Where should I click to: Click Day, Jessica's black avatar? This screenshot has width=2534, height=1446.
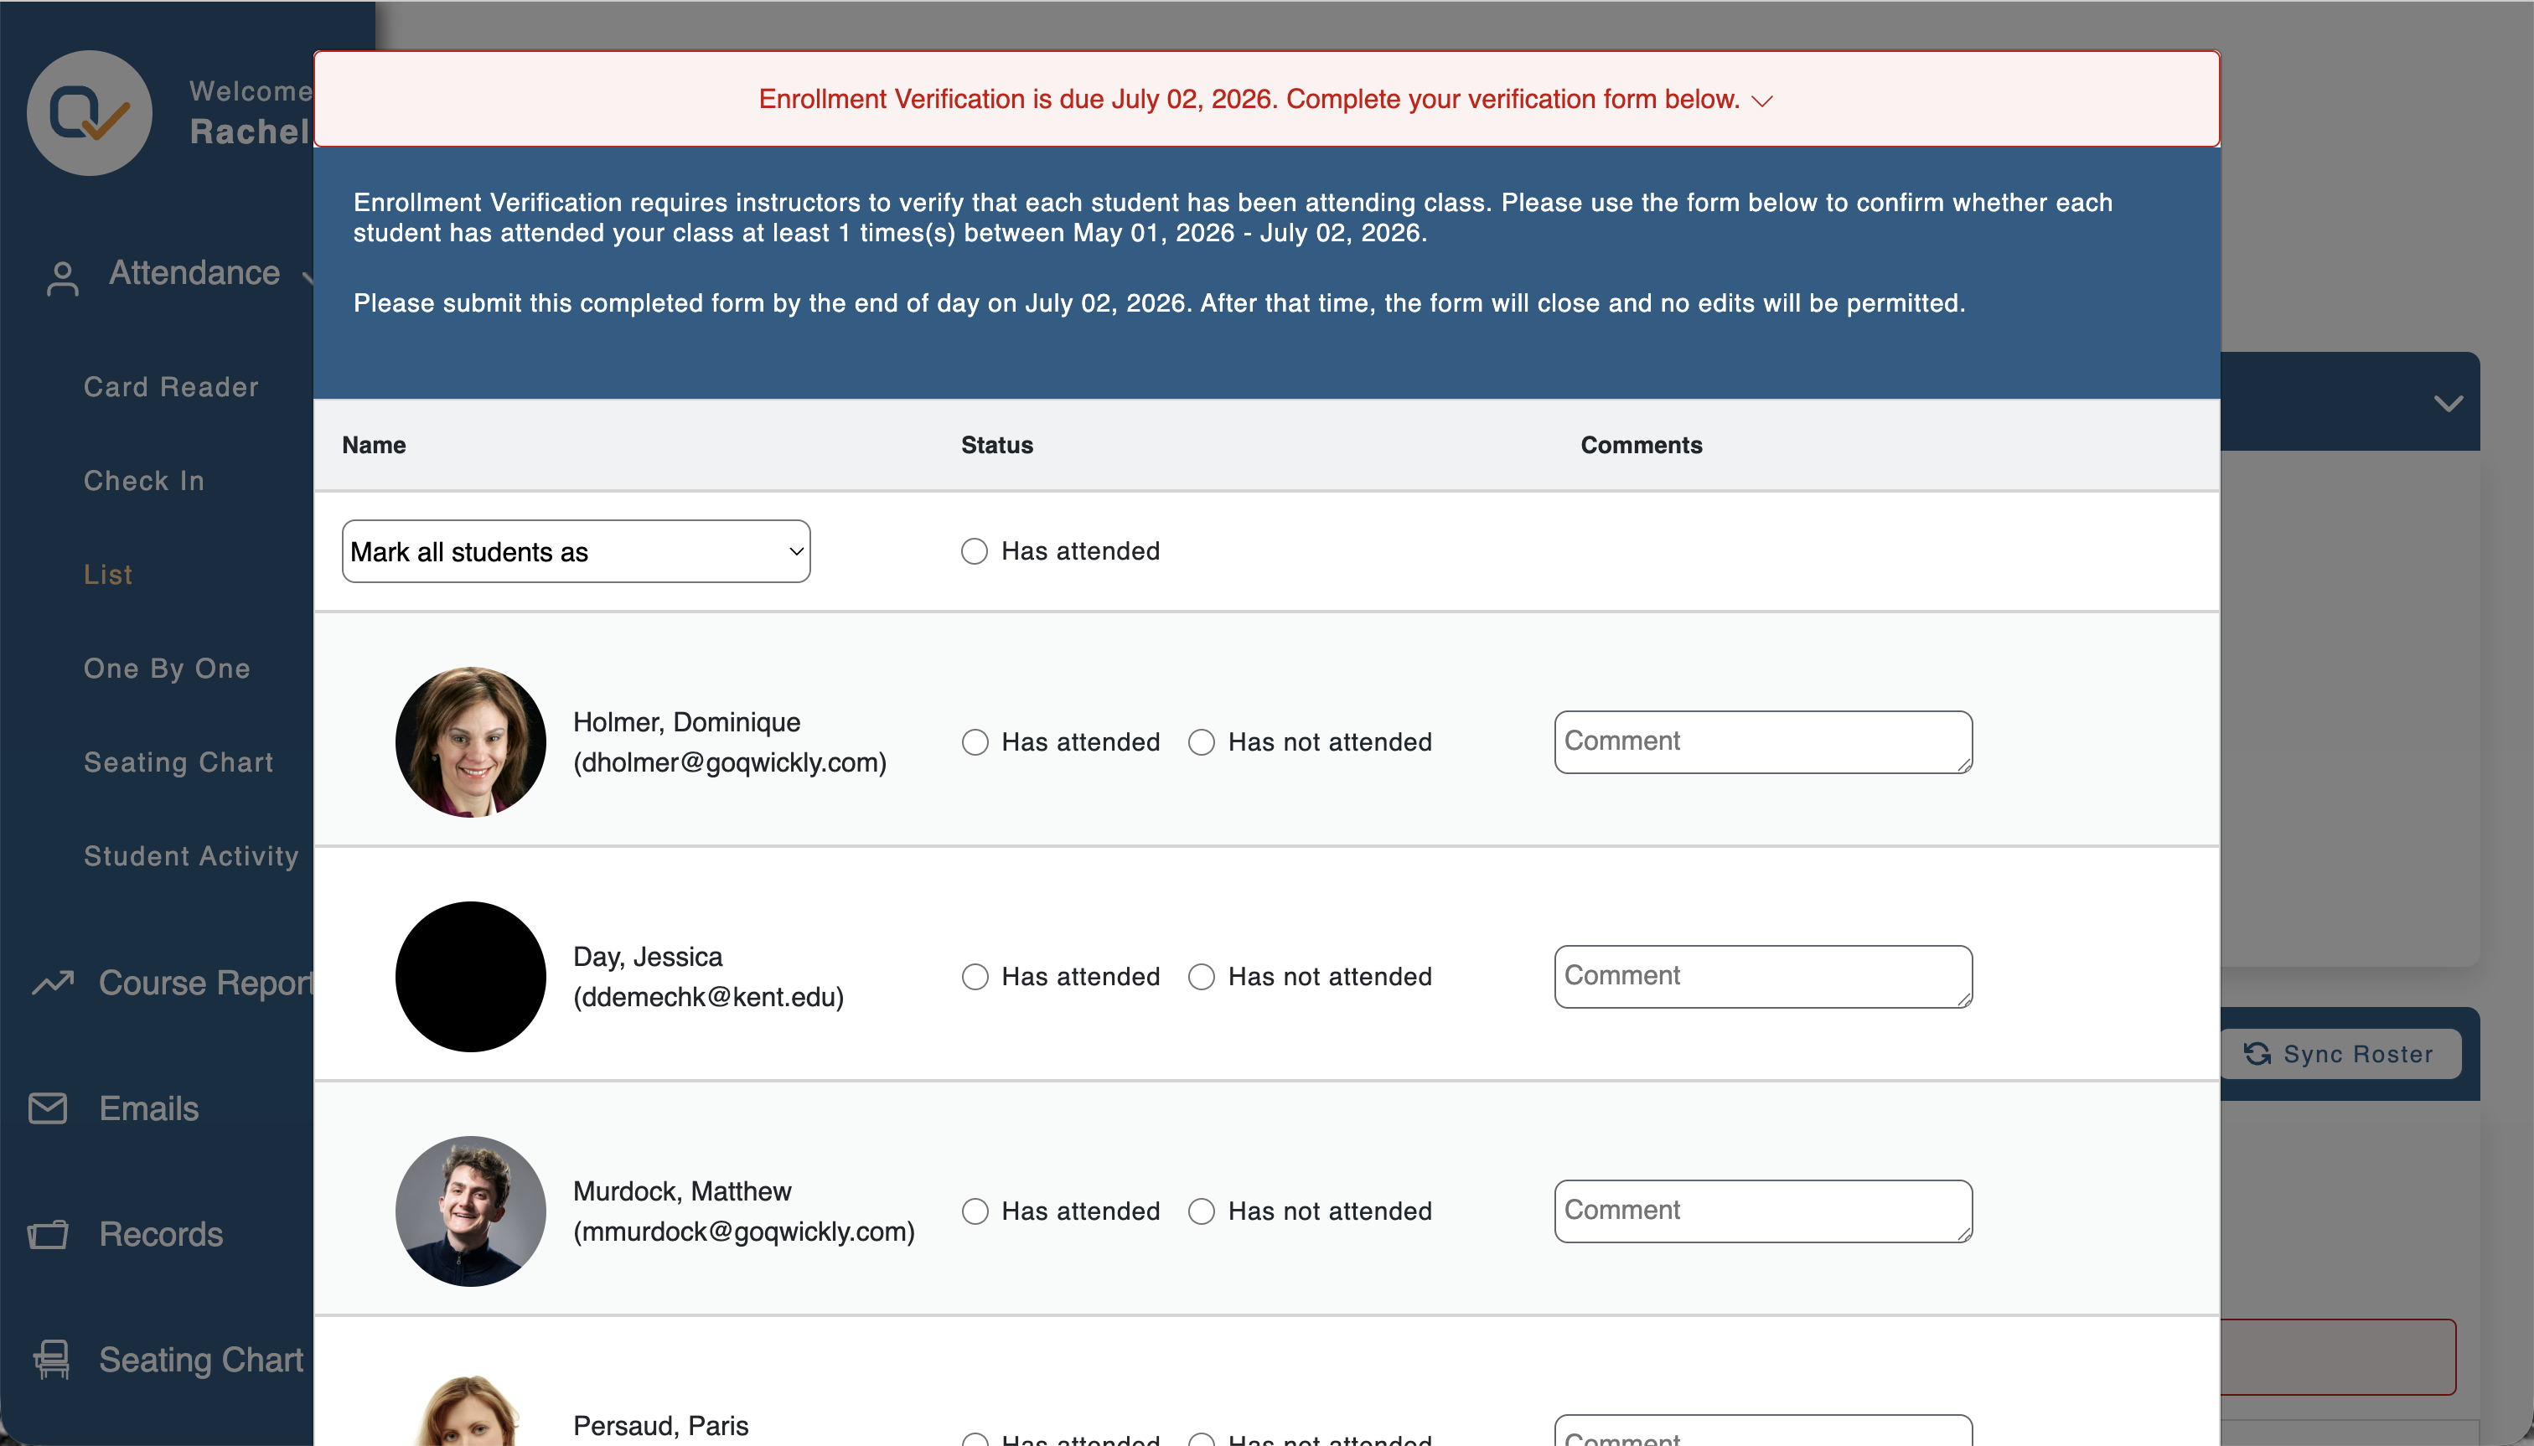click(x=471, y=976)
